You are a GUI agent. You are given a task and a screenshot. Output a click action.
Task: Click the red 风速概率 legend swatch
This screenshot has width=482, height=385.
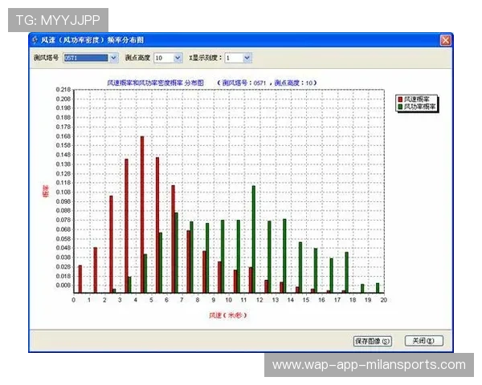pyautogui.click(x=400, y=99)
